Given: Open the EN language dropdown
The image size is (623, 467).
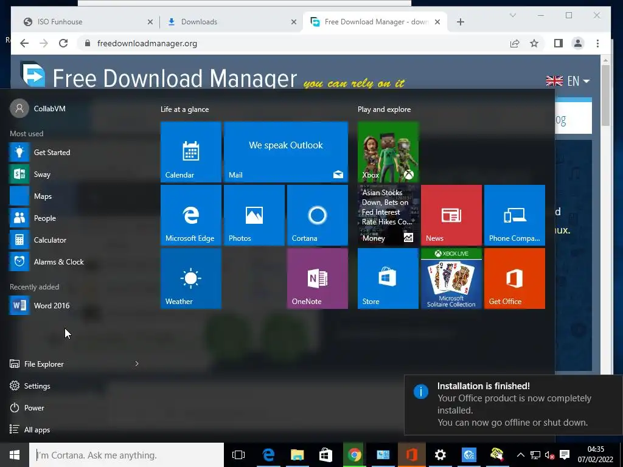Looking at the screenshot, I should (568, 81).
